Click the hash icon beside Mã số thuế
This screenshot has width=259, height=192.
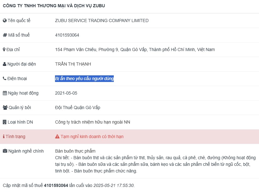tap(5, 35)
